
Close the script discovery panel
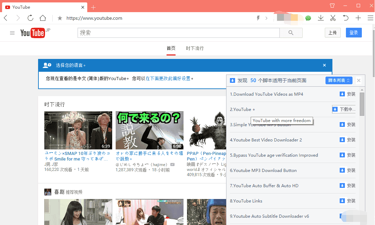(358, 80)
